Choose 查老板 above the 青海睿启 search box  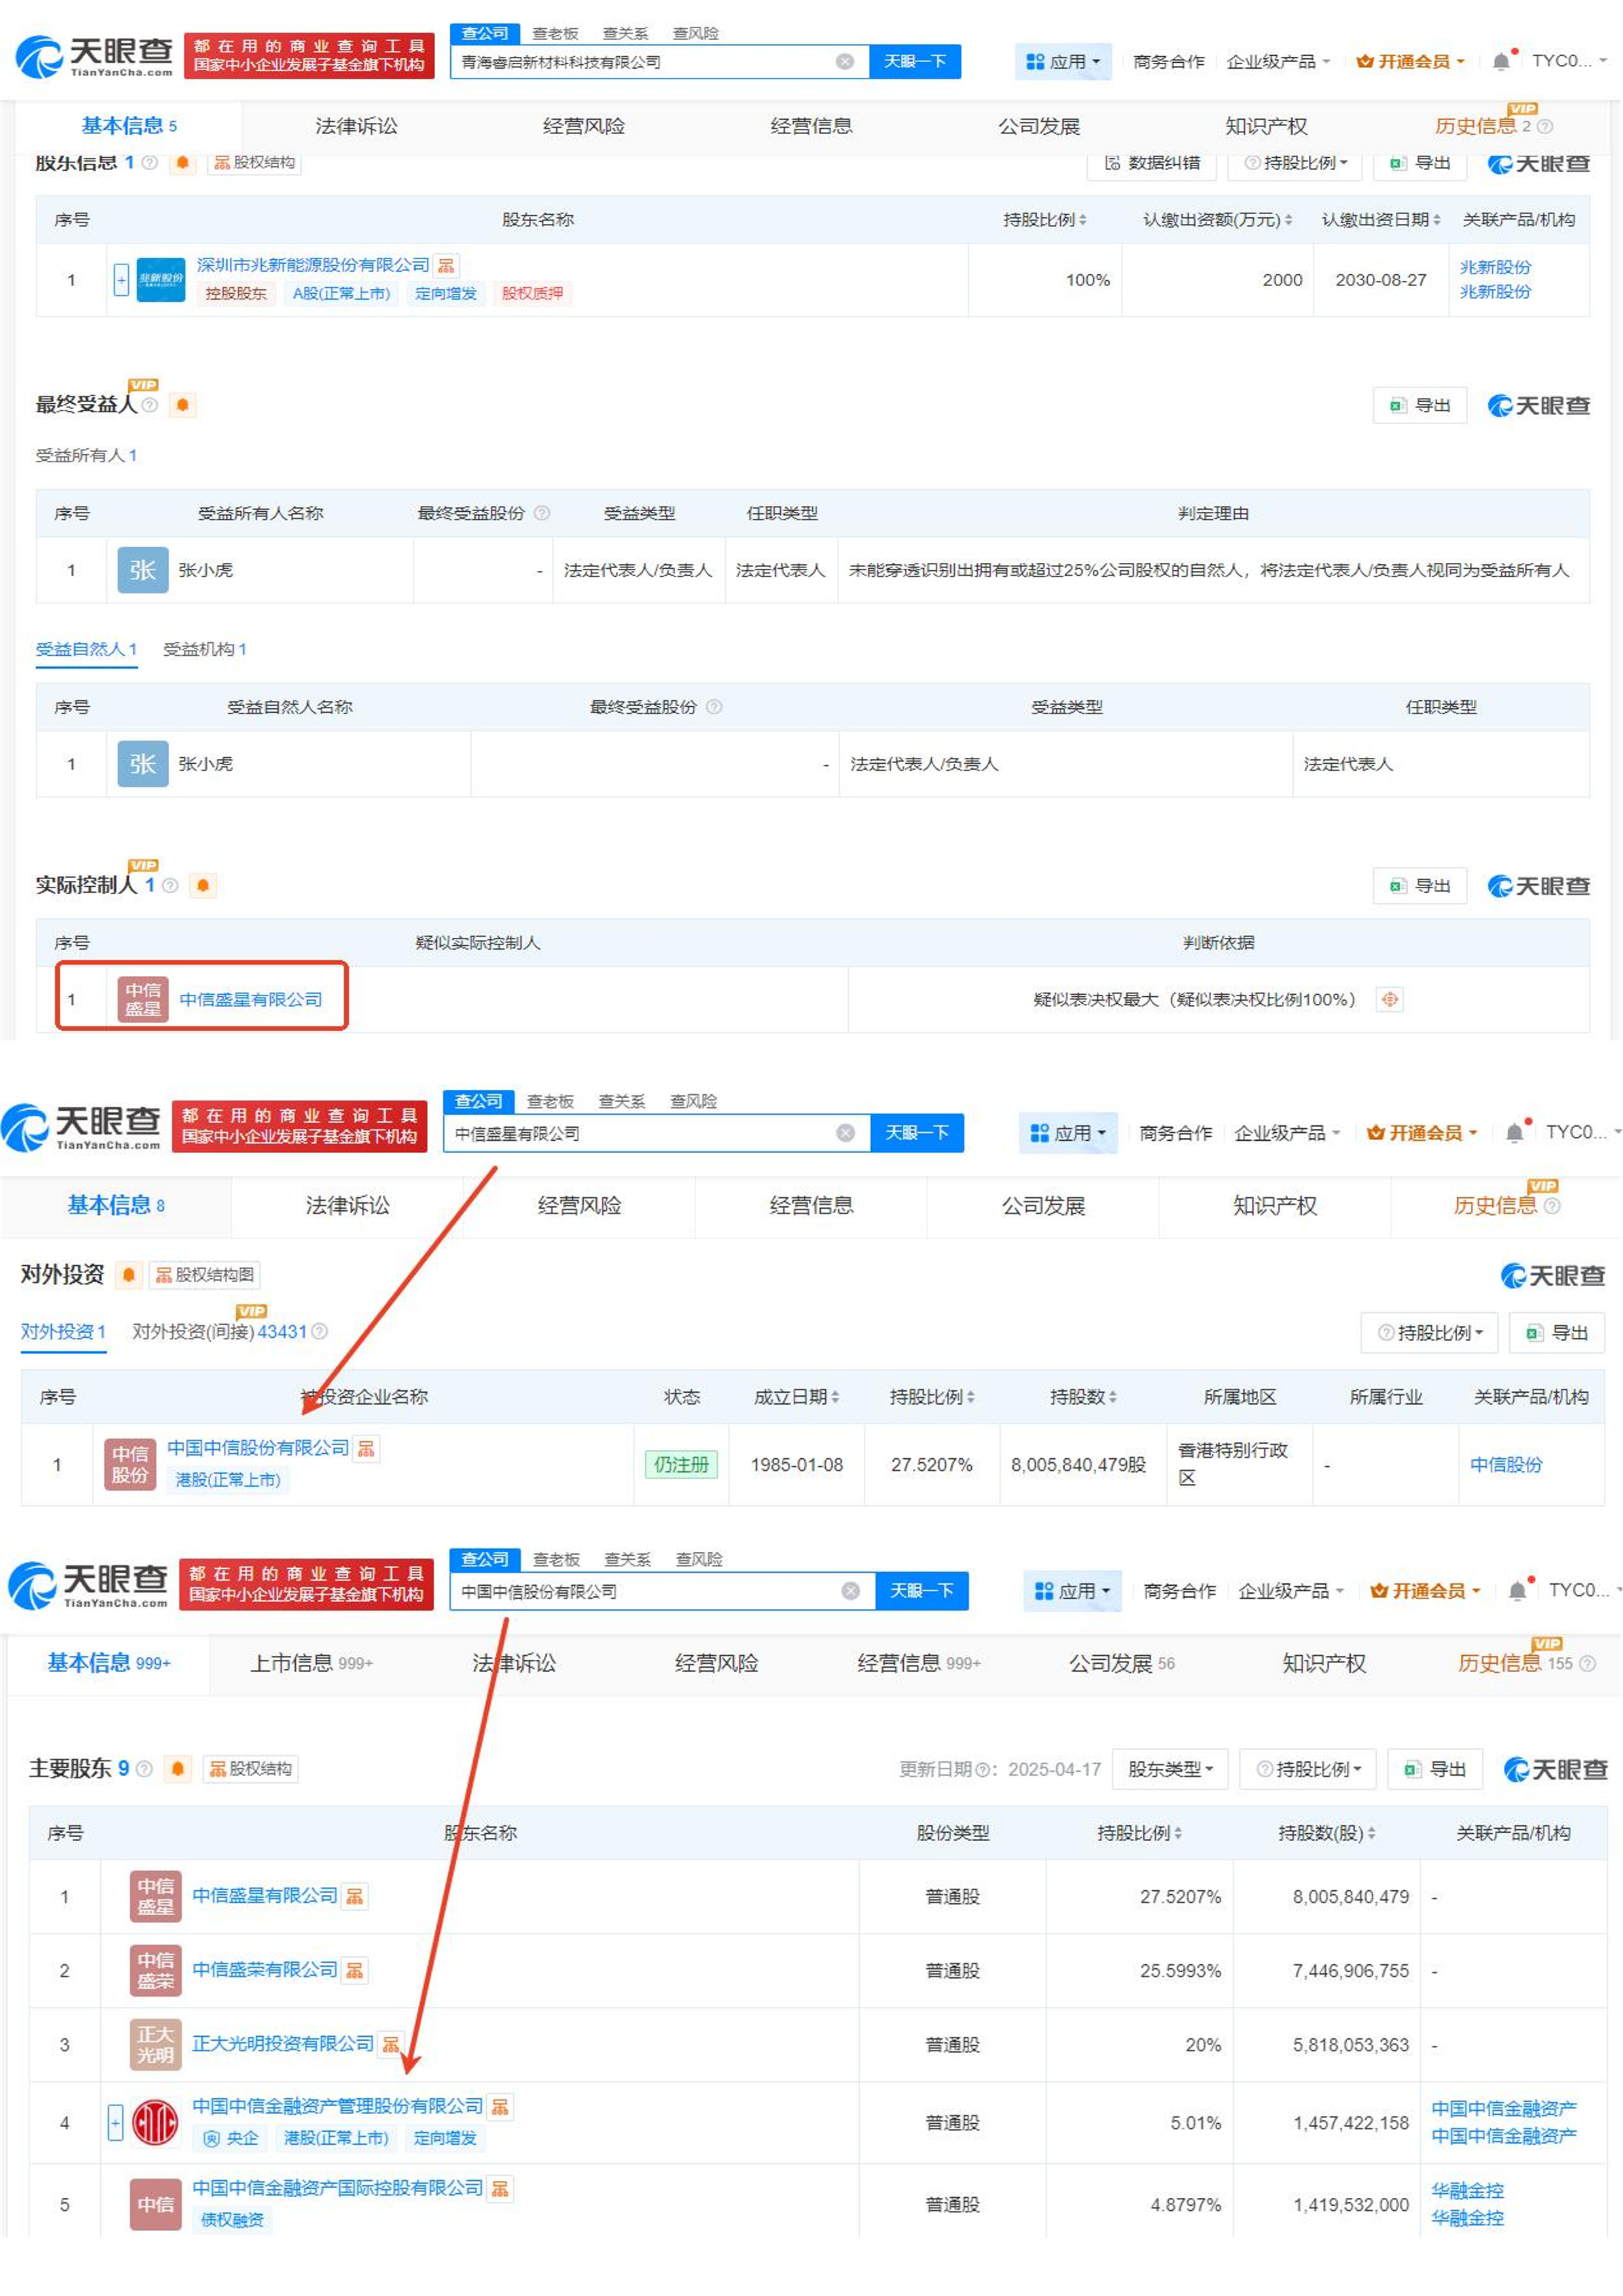click(555, 33)
